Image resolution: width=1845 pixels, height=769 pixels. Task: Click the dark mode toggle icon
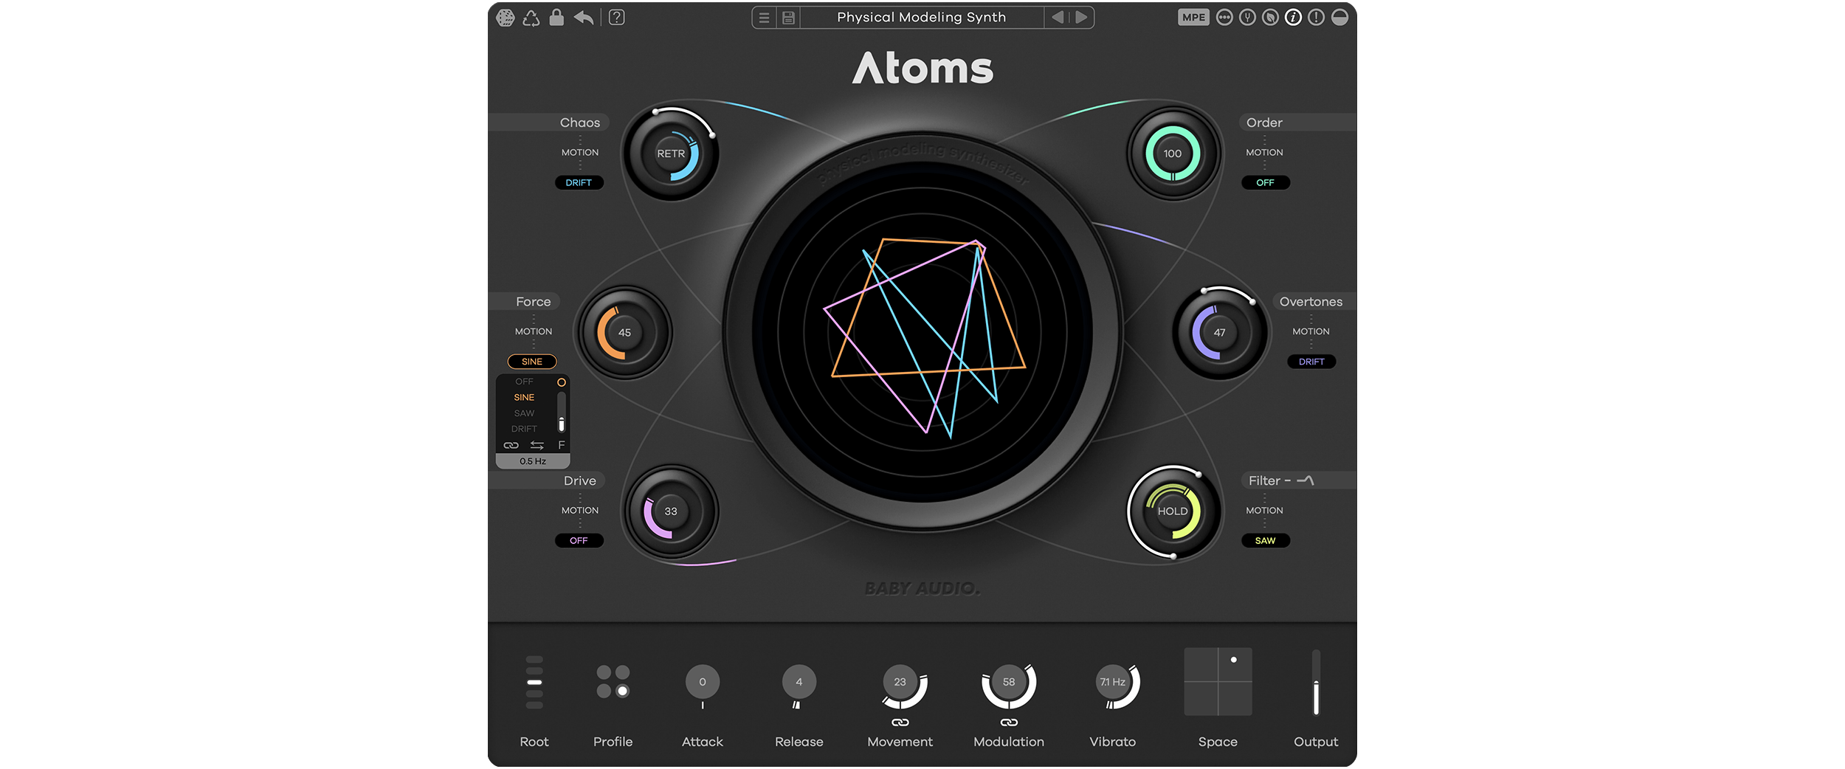point(1339,16)
